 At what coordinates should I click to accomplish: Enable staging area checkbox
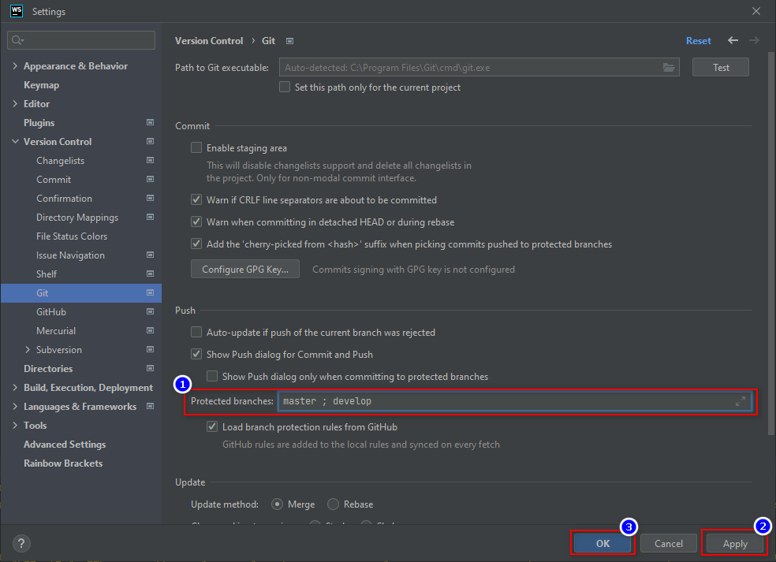point(196,147)
